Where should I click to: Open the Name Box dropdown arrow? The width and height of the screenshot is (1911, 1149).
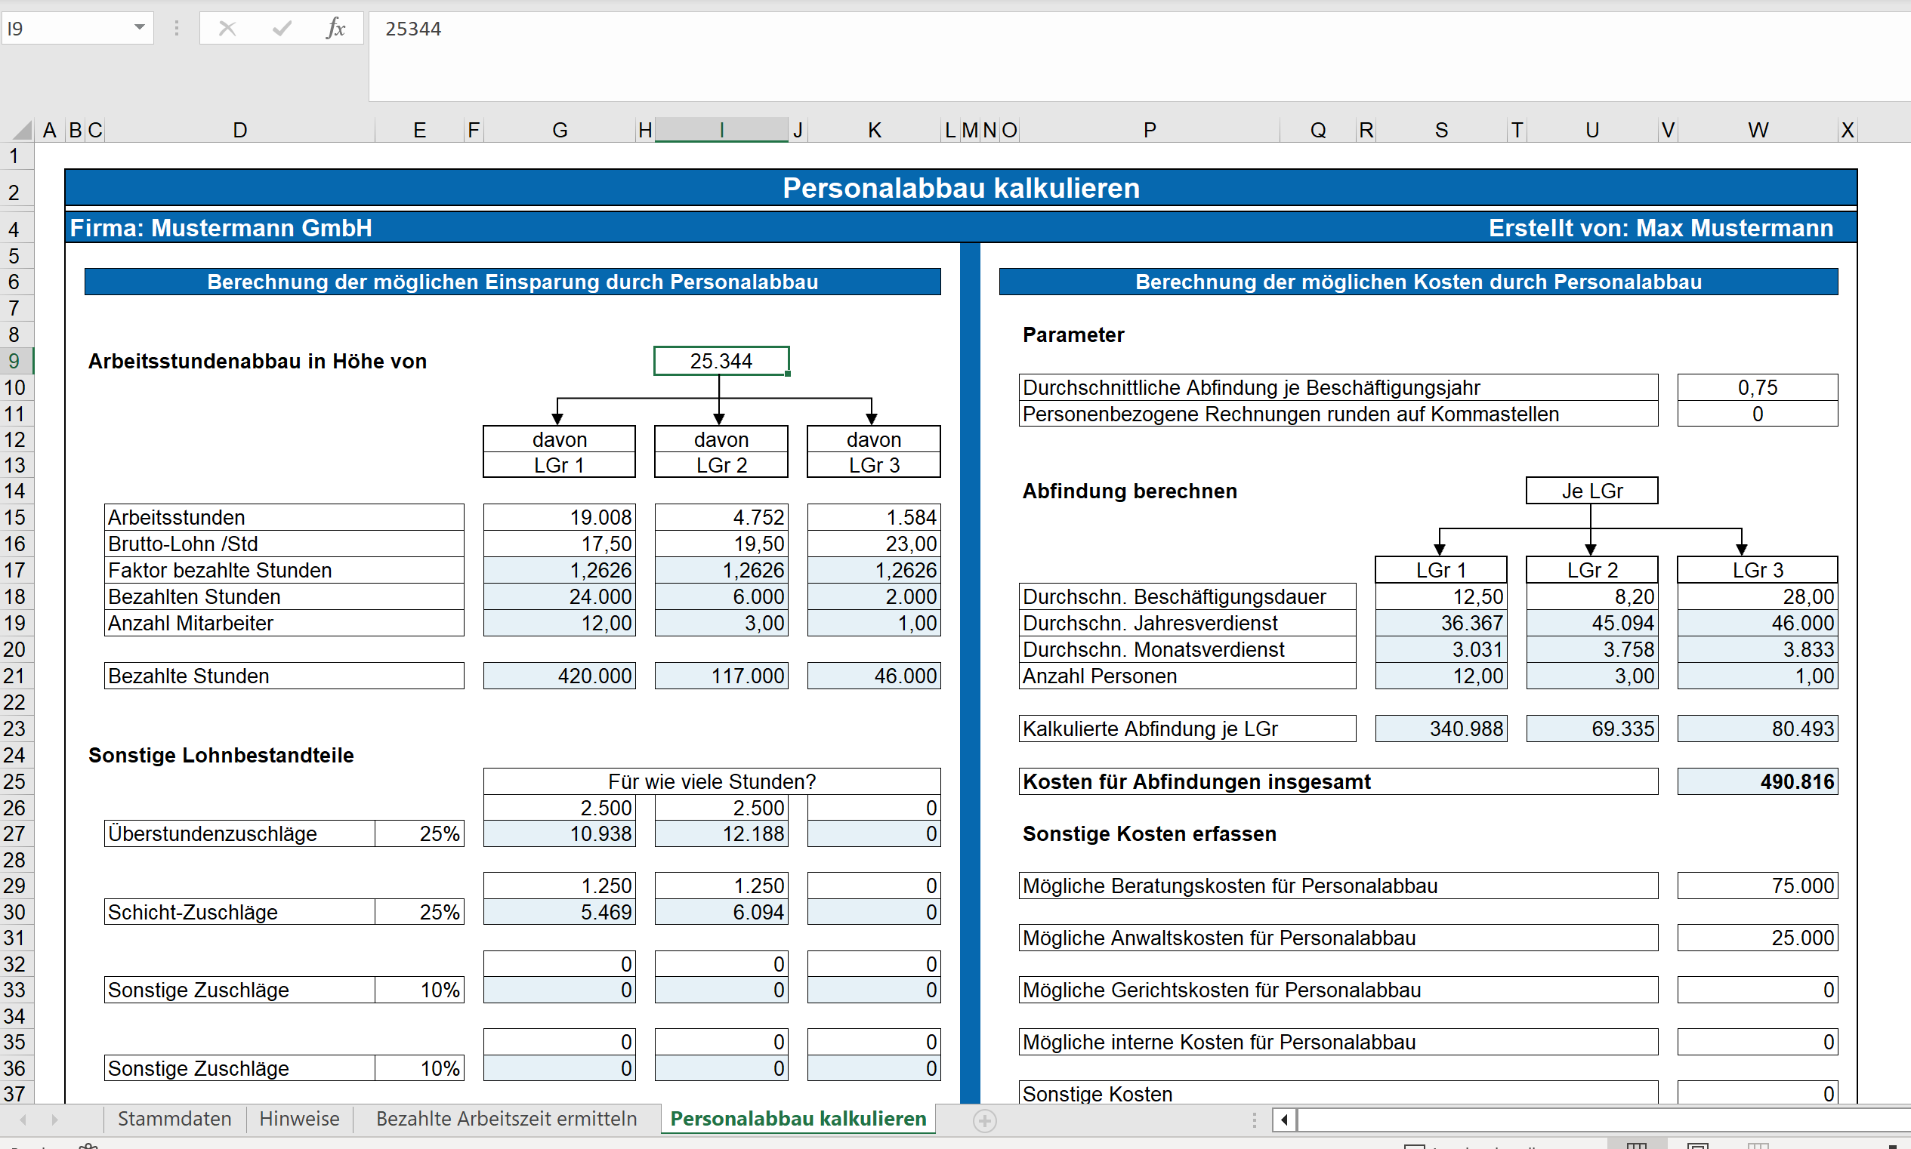[140, 28]
